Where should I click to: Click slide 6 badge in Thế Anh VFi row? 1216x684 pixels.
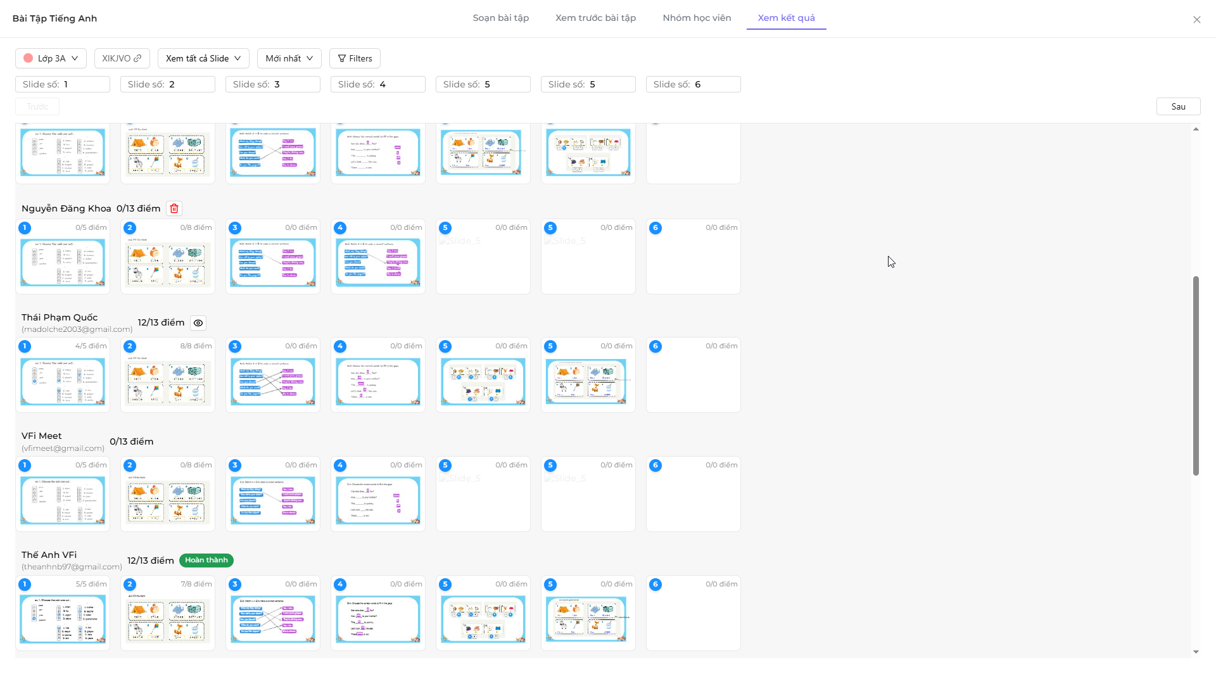655,585
